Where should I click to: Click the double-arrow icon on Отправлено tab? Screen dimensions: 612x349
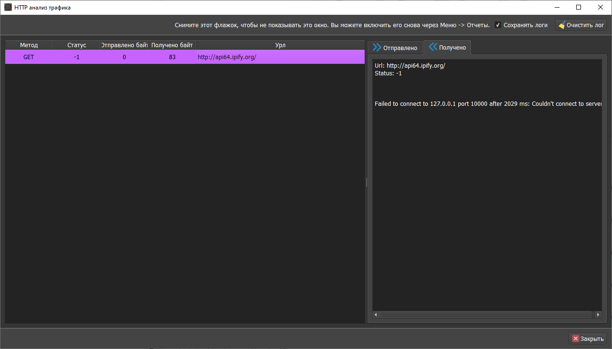[377, 47]
